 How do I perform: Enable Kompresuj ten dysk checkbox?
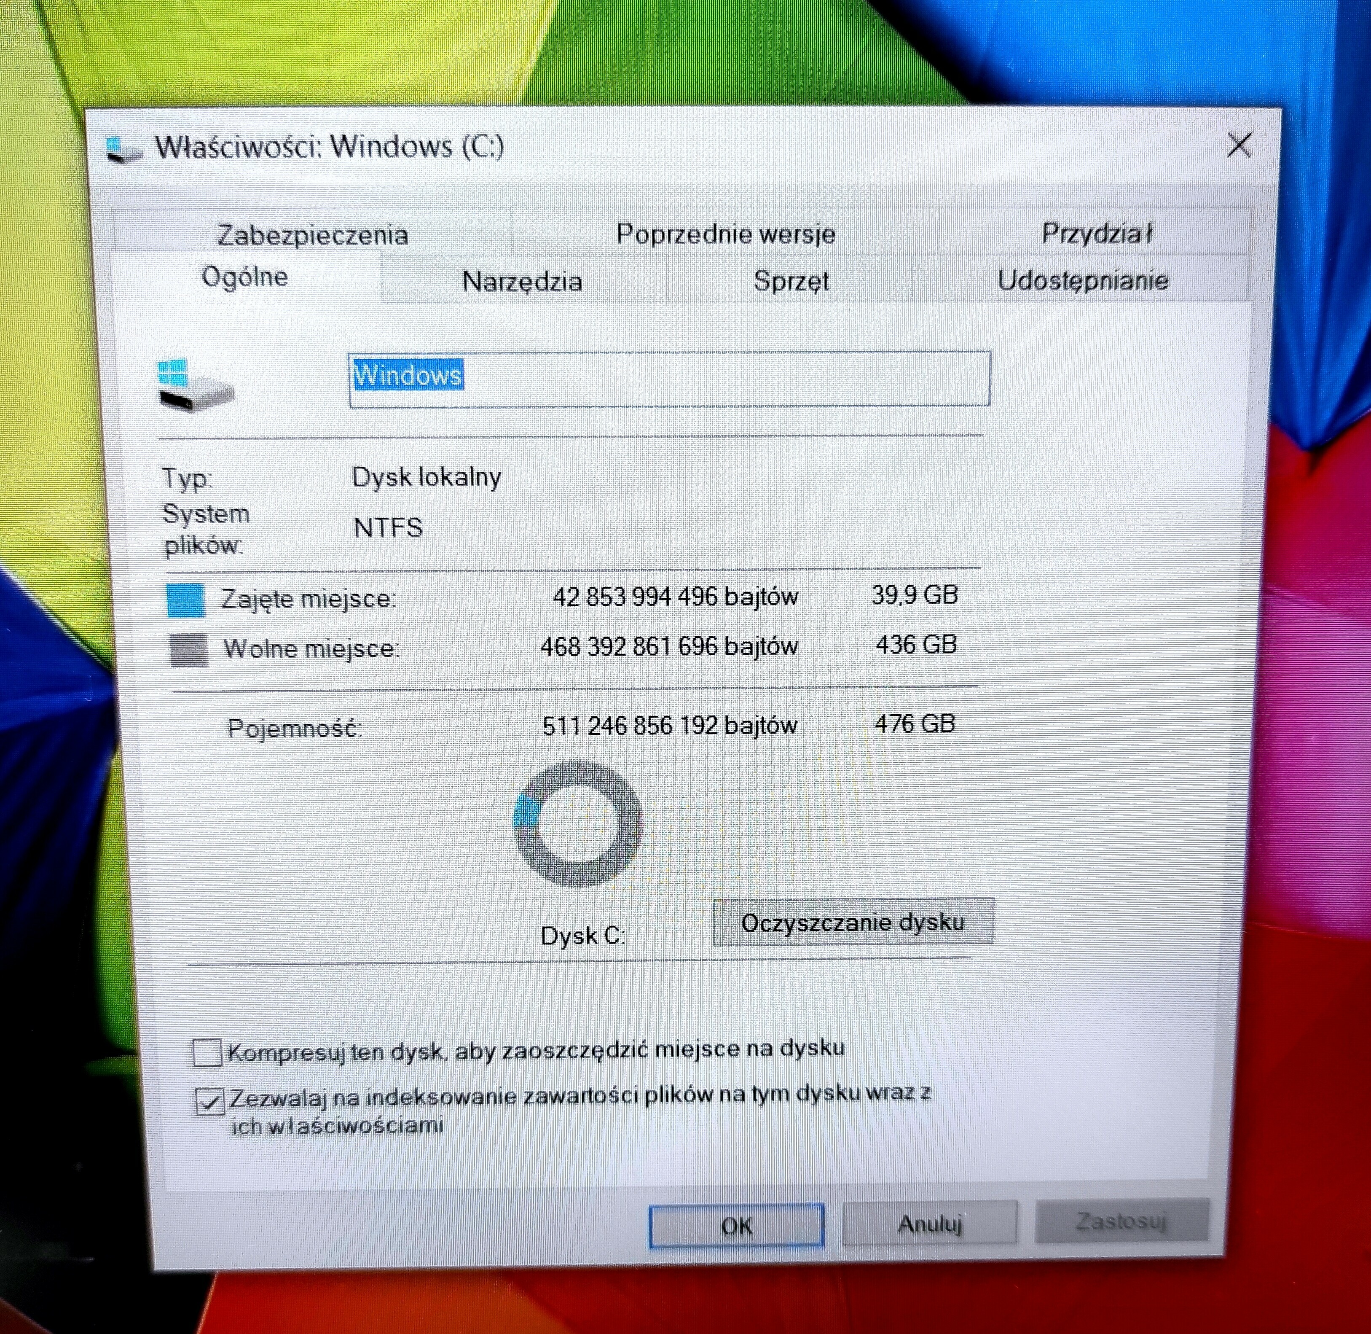point(207,1052)
